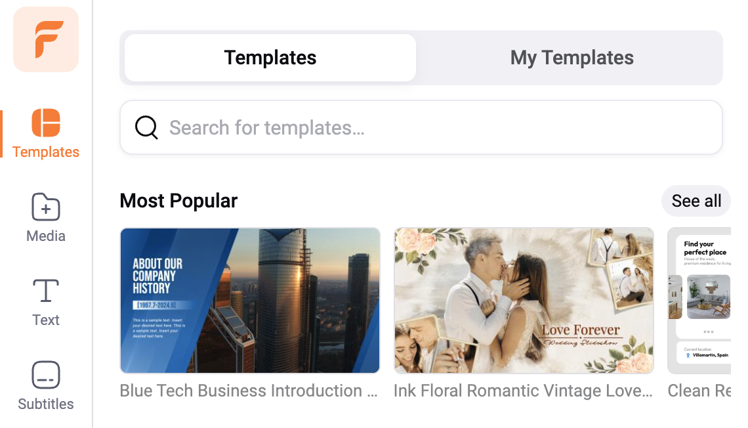This screenshot has width=748, height=428.
Task: Open the Media panel folder icon
Action: [46, 207]
